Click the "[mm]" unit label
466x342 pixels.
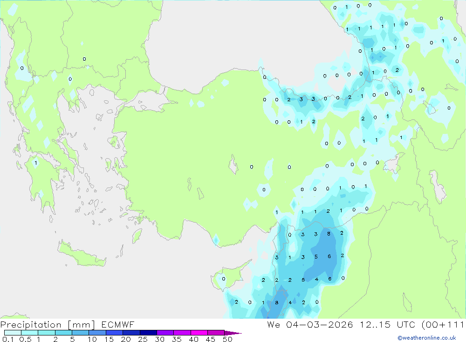coord(82,324)
